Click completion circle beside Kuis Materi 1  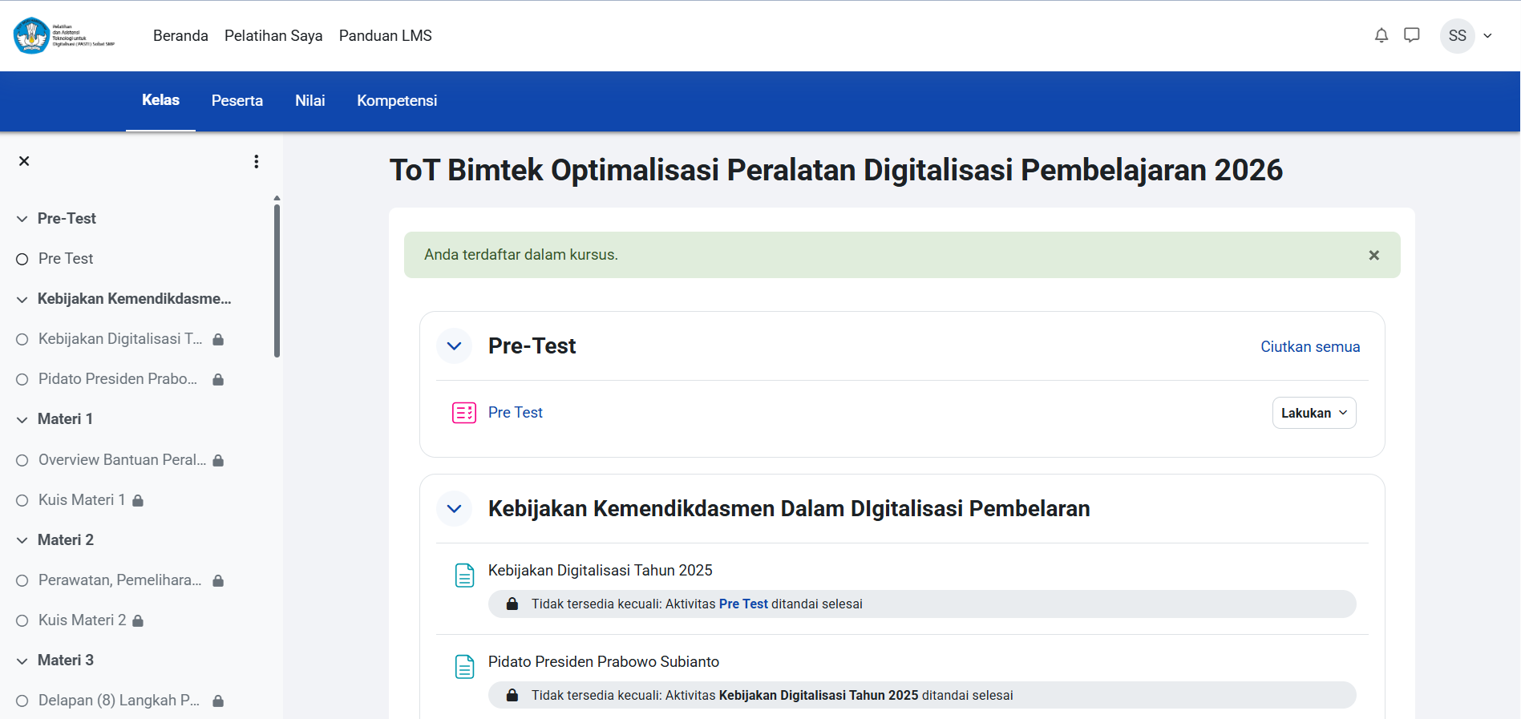click(22, 500)
